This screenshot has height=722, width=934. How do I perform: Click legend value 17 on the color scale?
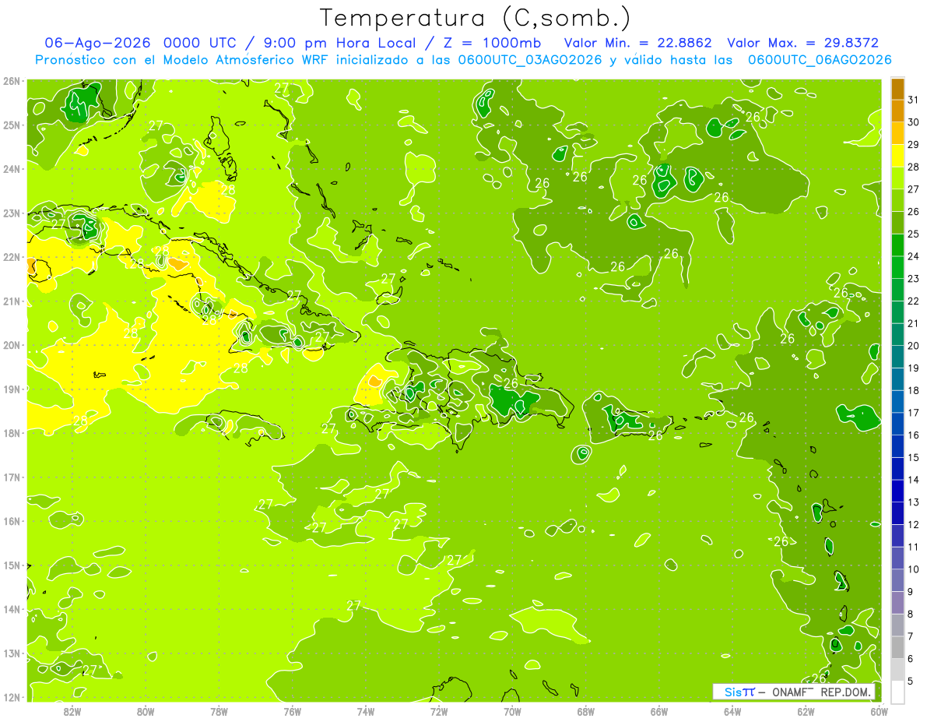point(914,413)
